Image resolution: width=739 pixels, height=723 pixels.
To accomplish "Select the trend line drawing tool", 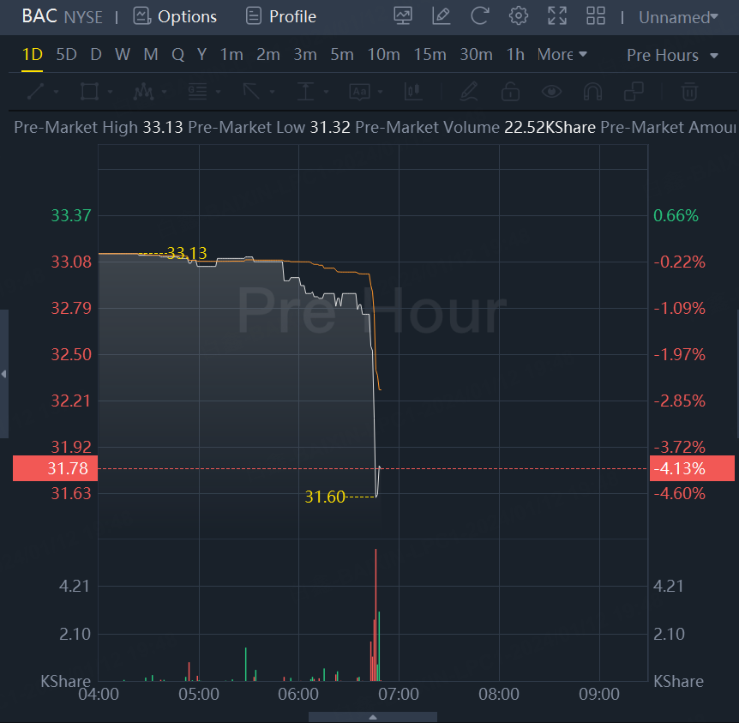I will (x=36, y=91).
